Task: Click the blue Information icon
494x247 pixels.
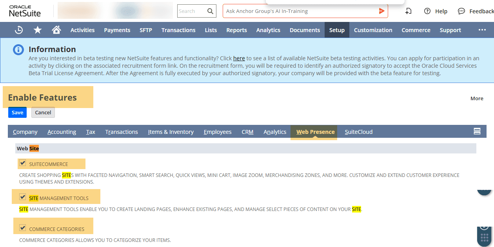Action: tap(18, 50)
